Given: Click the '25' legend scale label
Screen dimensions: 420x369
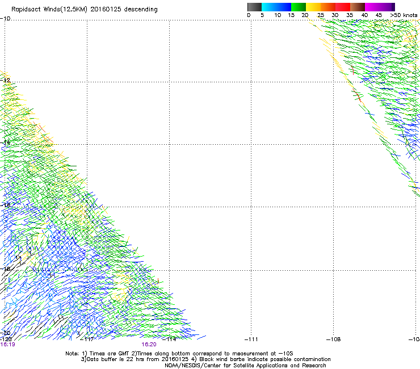Looking at the screenshot, I should 321,15.
